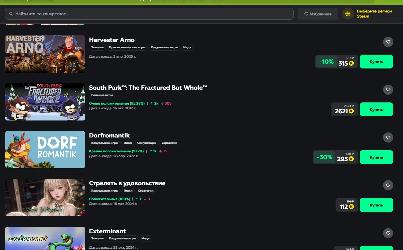This screenshot has height=250, width=403.
Task: Click the coin icon beside price 2621
Action: point(351,111)
